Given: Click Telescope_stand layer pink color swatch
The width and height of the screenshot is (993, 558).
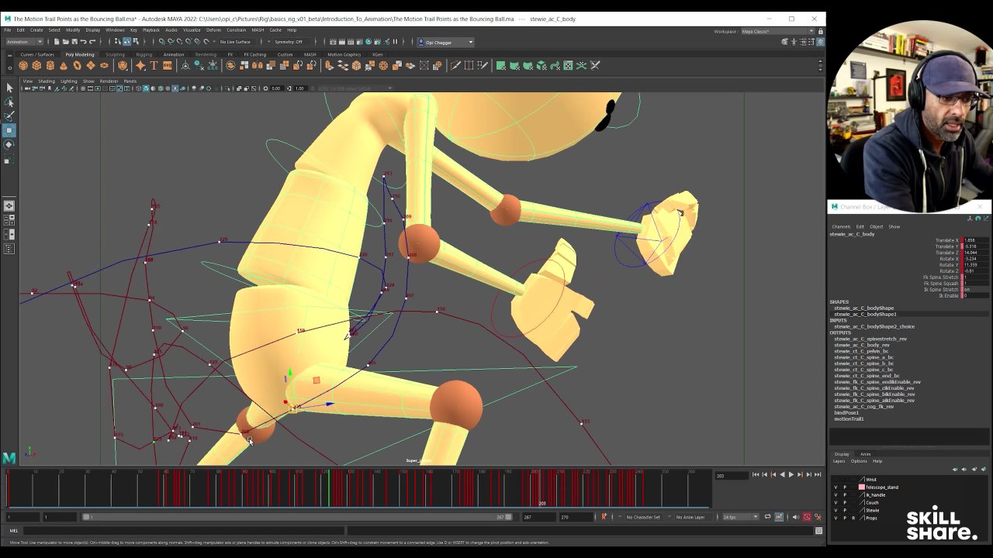Looking at the screenshot, I should tap(861, 487).
